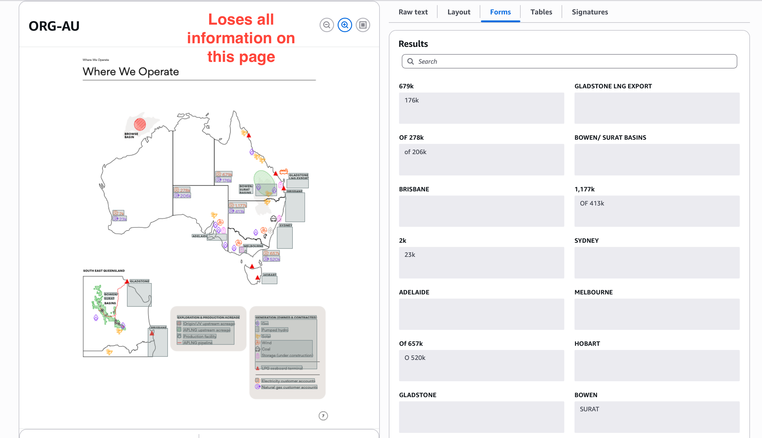
Task: Click the Origin/JV upstream acreage legend box
Action: (209, 324)
